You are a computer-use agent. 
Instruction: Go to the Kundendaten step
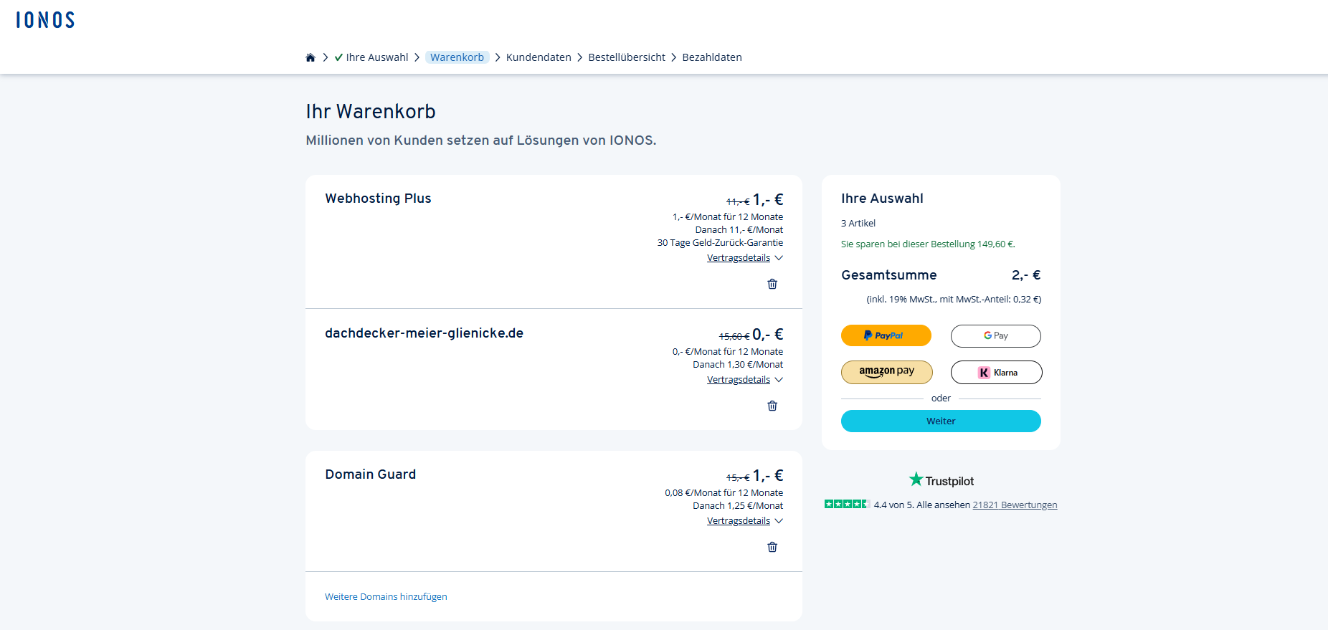tap(539, 57)
